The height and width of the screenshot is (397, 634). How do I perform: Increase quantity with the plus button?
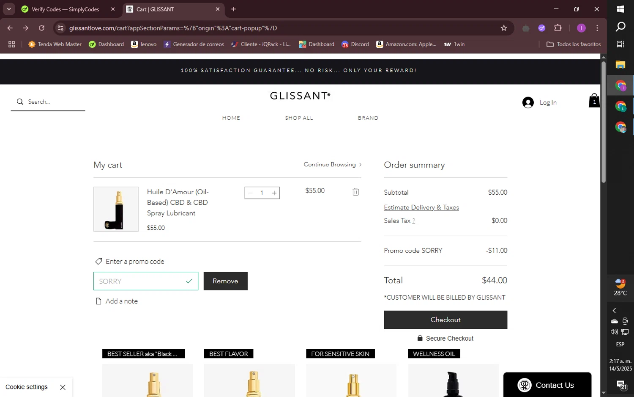(274, 193)
